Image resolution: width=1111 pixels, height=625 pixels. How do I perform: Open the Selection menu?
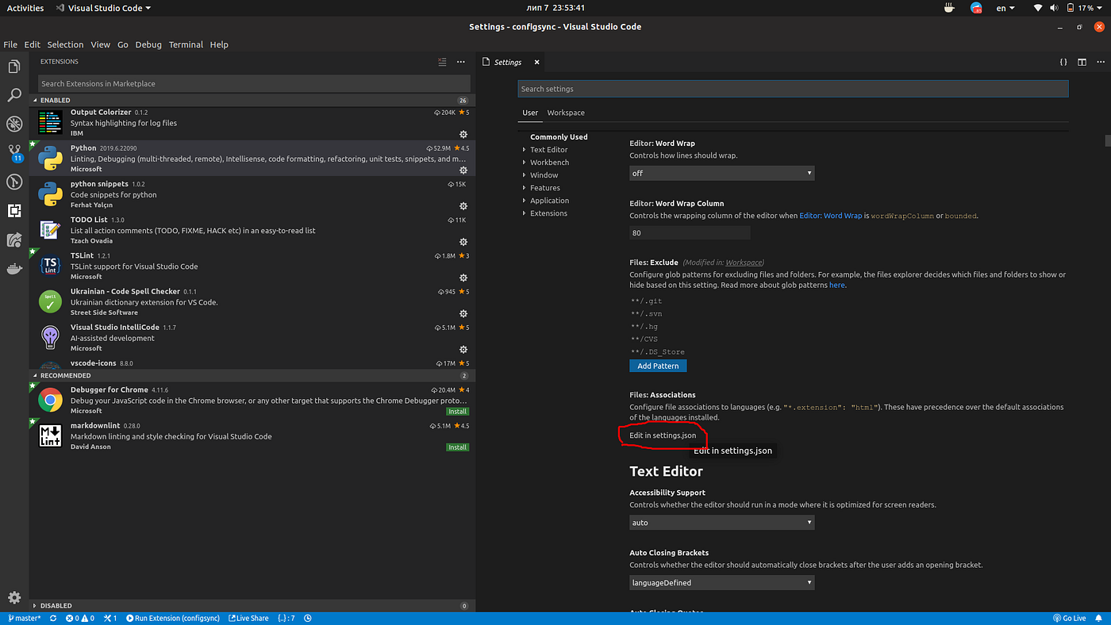tap(65, 44)
